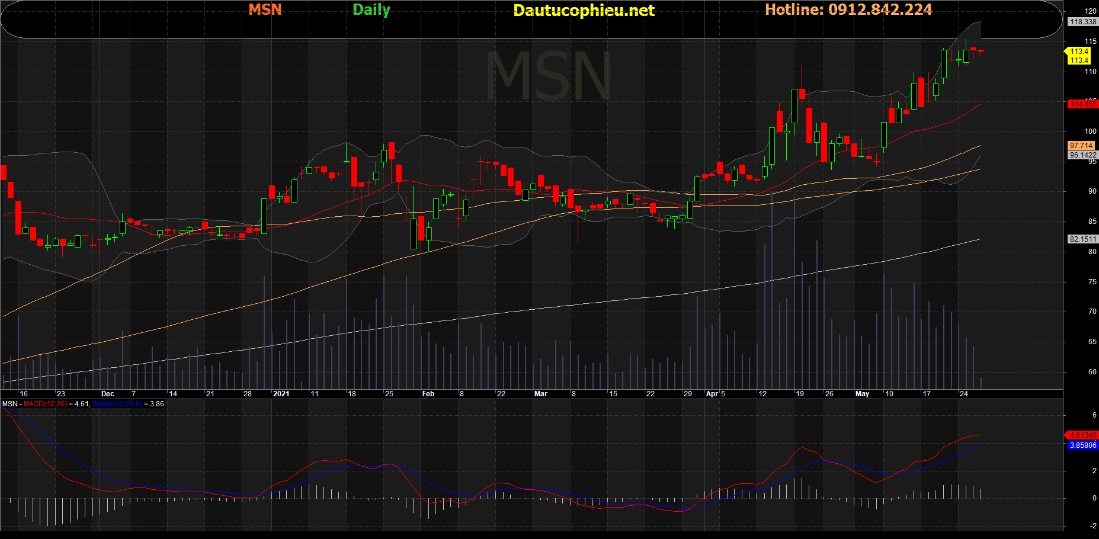Viewport: 1099px width, 539px height.
Task: Select the Feb marker on date axis
Action: [x=428, y=394]
